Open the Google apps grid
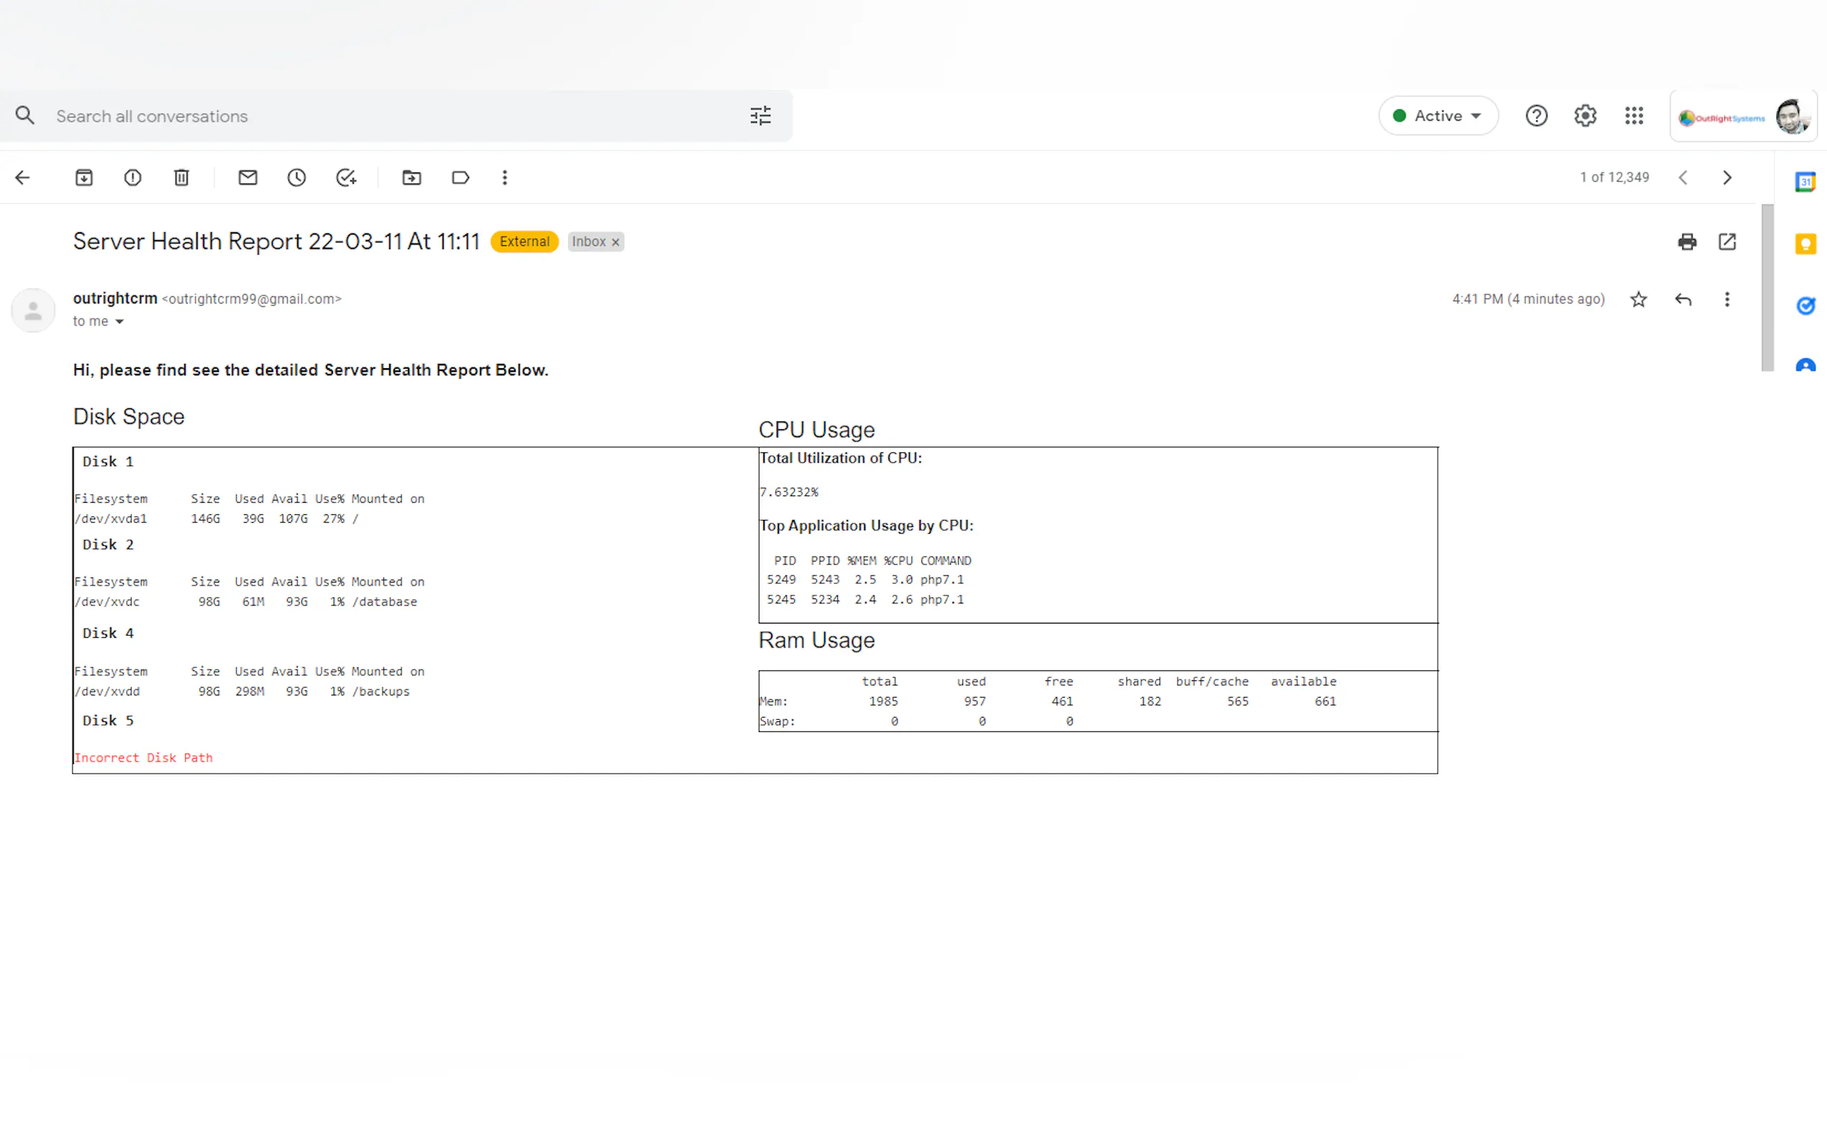 [1634, 116]
